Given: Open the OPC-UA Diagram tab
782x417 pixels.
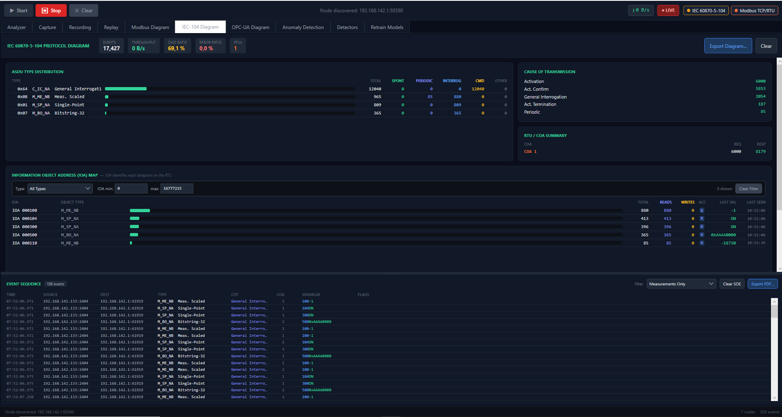Looking at the screenshot, I should [x=250, y=27].
